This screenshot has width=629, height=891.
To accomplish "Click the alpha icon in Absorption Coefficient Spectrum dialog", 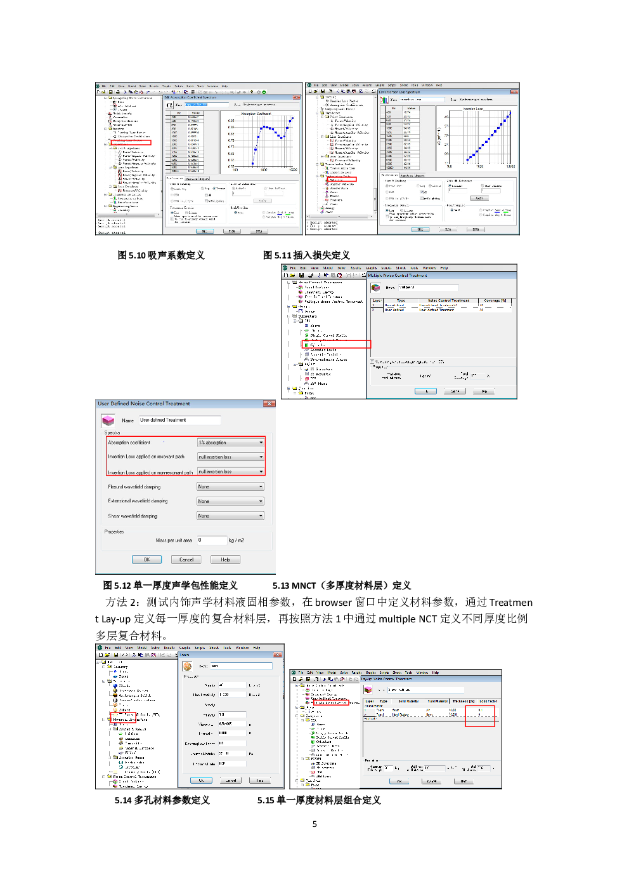I will click(169, 105).
